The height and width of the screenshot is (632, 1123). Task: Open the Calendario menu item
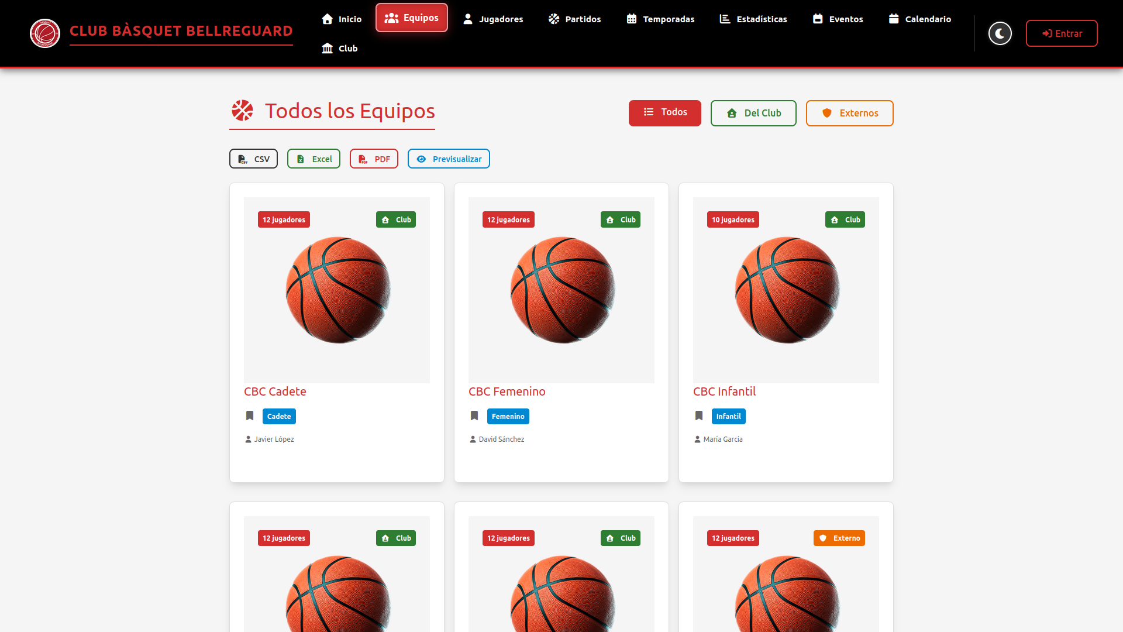(x=919, y=19)
